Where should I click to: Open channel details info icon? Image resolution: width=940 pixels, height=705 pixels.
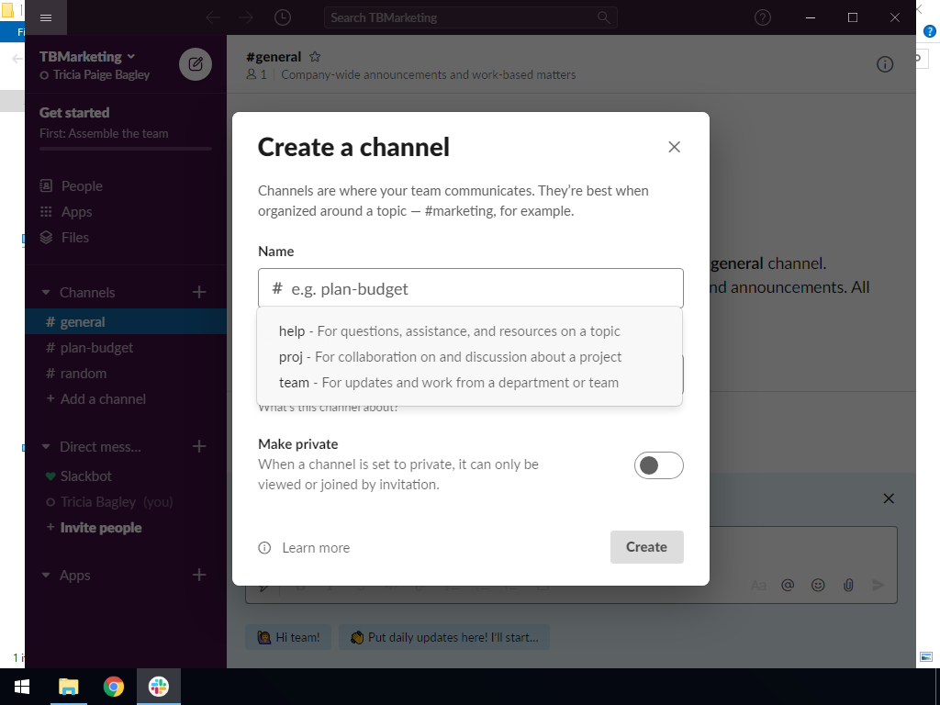tap(885, 64)
